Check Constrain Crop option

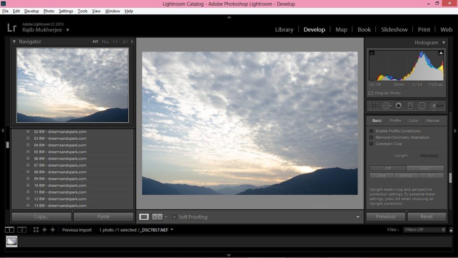(x=371, y=144)
